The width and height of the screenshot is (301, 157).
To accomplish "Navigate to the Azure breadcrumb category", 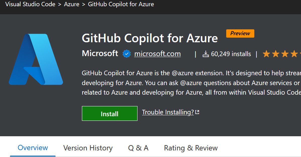I will pyautogui.click(x=71, y=4).
